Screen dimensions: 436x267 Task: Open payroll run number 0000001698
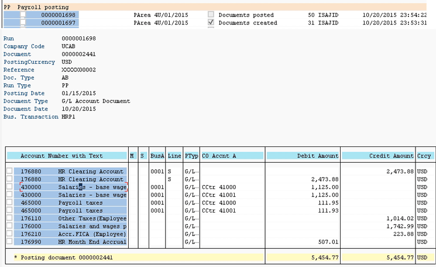point(58,15)
